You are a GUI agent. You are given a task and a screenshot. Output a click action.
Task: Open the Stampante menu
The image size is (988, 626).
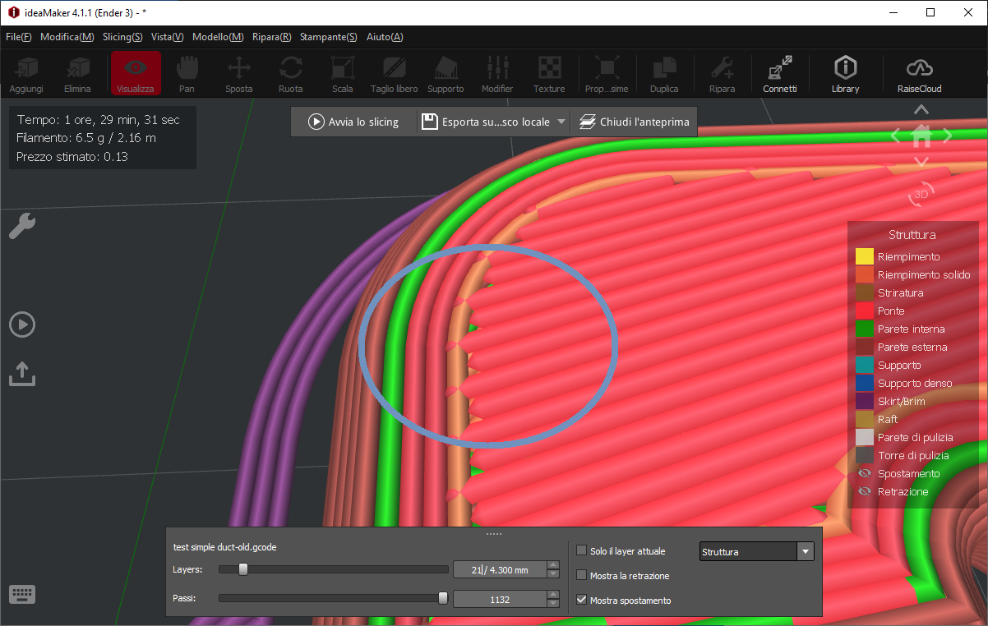(328, 37)
